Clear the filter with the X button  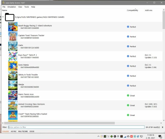click(x=162, y=127)
